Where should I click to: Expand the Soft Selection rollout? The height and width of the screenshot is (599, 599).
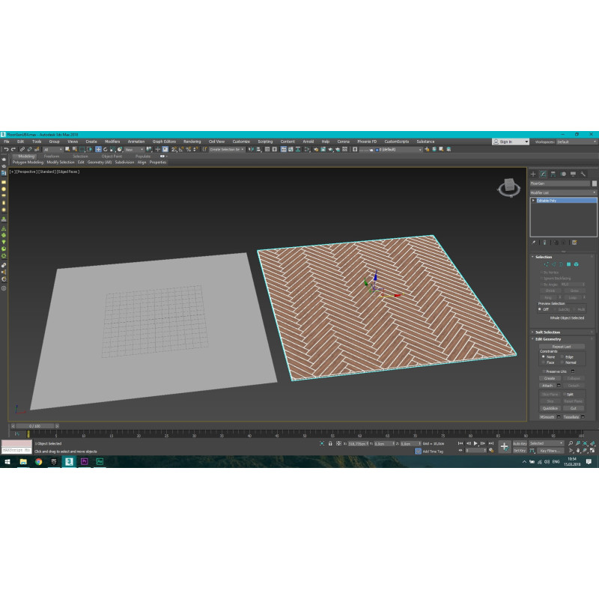[x=547, y=332]
